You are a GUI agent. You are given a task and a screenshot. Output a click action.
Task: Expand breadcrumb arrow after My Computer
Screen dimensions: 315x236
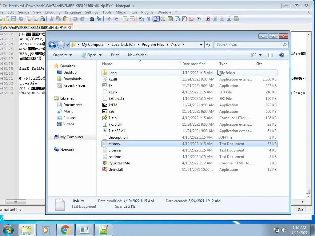[x=108, y=45]
